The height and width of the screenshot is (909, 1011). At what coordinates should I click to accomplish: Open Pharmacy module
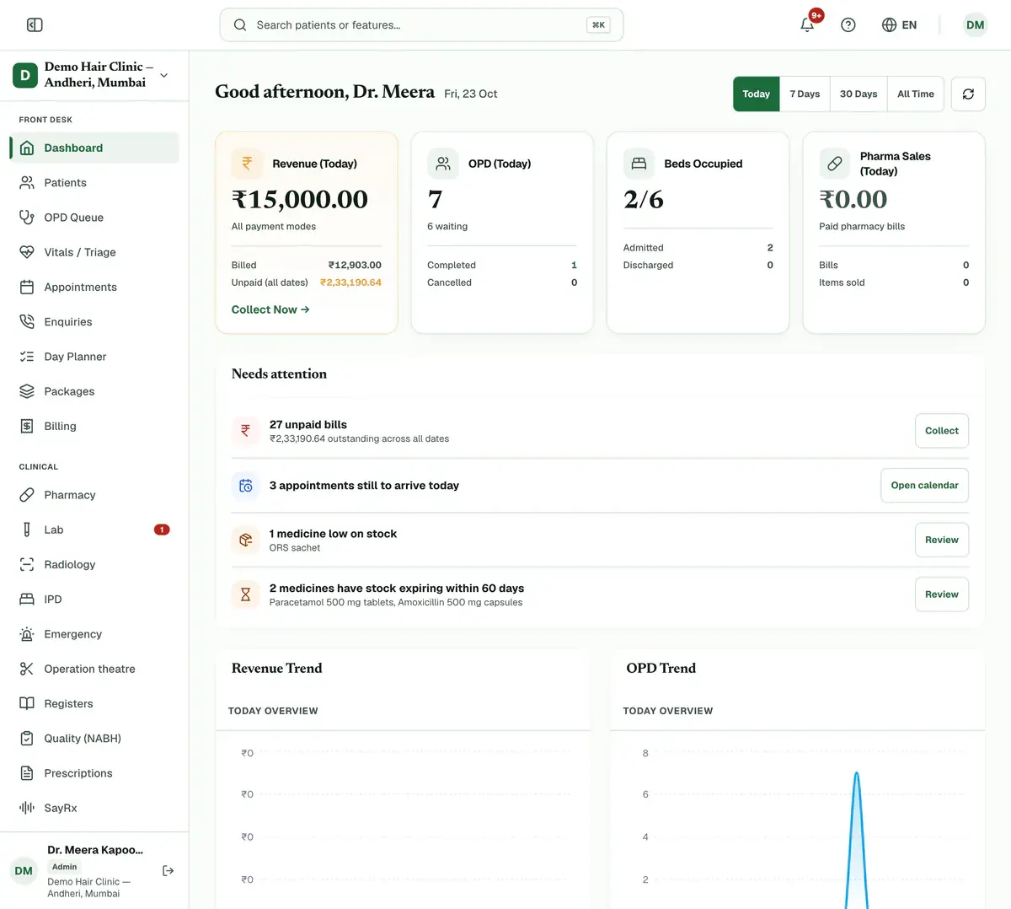coord(94,495)
